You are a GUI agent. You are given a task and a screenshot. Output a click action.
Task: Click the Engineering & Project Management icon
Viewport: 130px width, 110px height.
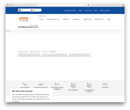57,84
